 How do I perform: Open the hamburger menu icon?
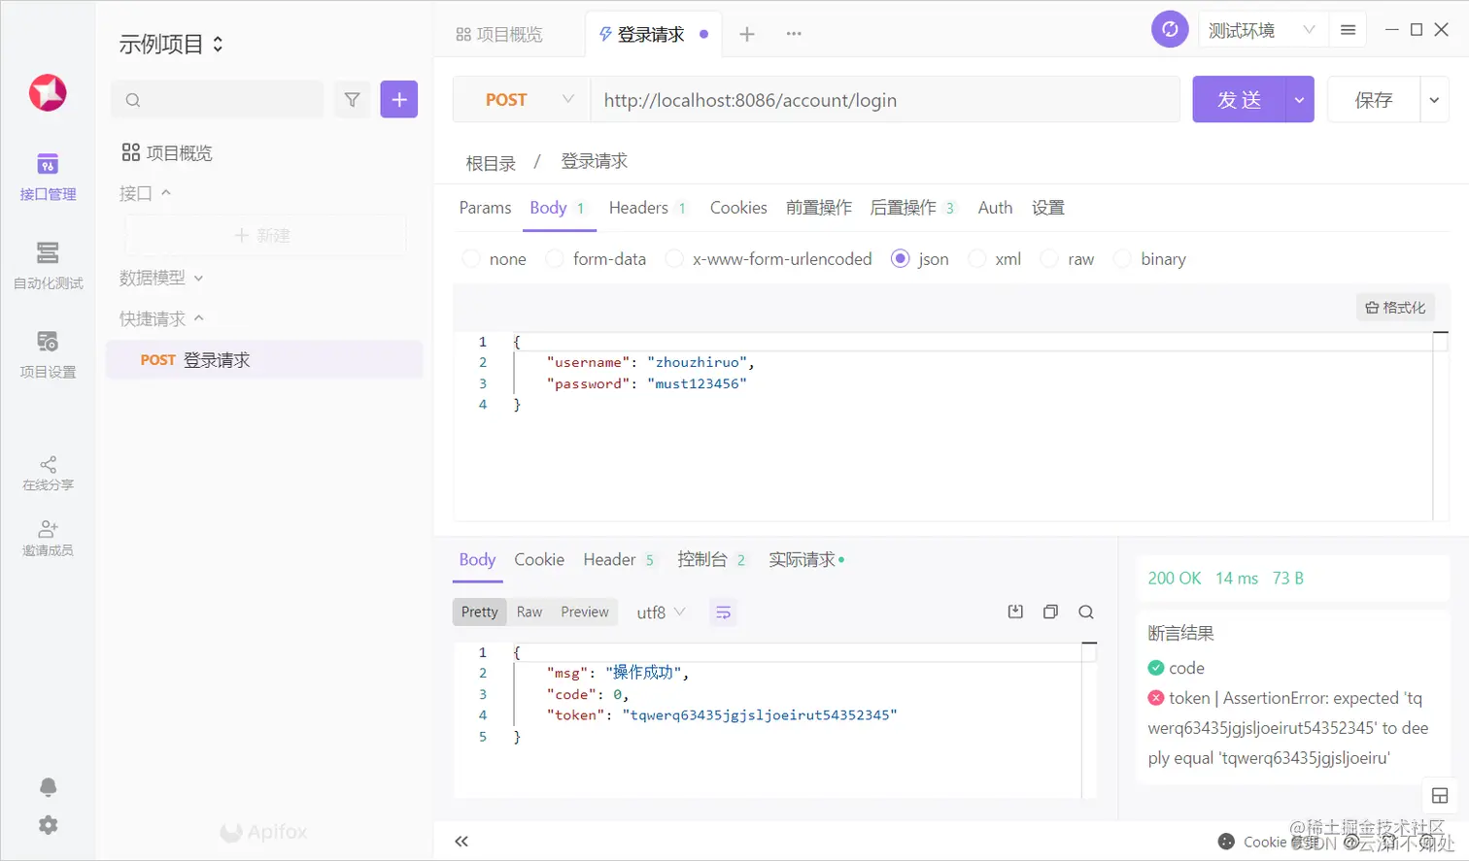click(1348, 30)
